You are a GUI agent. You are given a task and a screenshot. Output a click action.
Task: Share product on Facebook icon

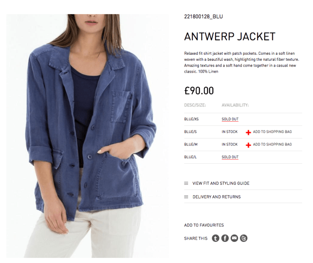tap(225, 238)
